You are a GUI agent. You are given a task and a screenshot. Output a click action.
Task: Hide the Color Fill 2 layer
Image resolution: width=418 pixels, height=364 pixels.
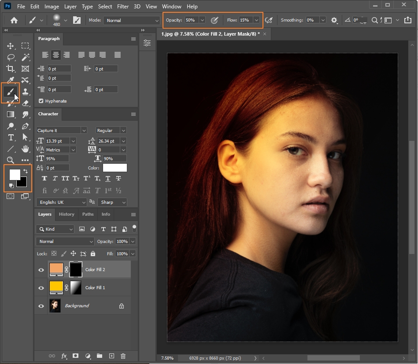pos(41,270)
